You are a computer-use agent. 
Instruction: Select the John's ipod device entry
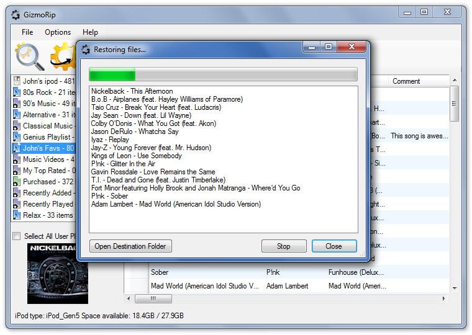point(48,81)
